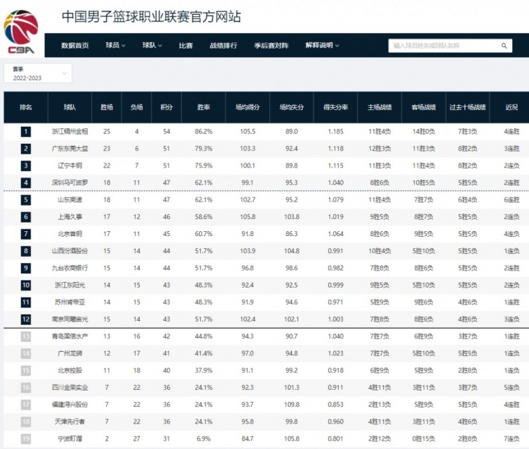Expand the 球队 dropdown menu
The height and width of the screenshot is (449, 529).
[152, 45]
